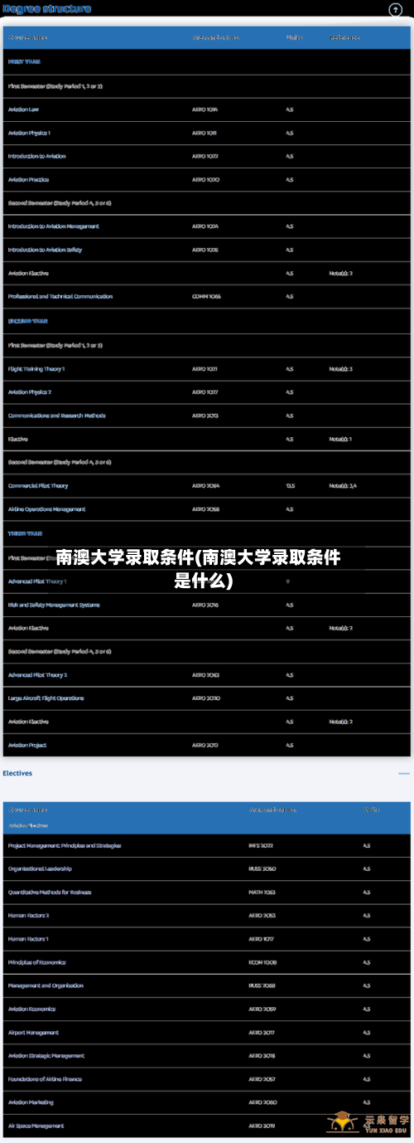414x1143 pixels.
Task: Click the 13.5 units value for Commercial Pilot Theory
Action: click(x=291, y=486)
